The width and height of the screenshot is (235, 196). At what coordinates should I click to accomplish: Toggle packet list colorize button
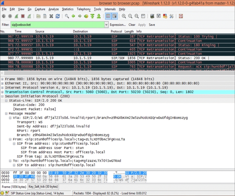(108, 16)
